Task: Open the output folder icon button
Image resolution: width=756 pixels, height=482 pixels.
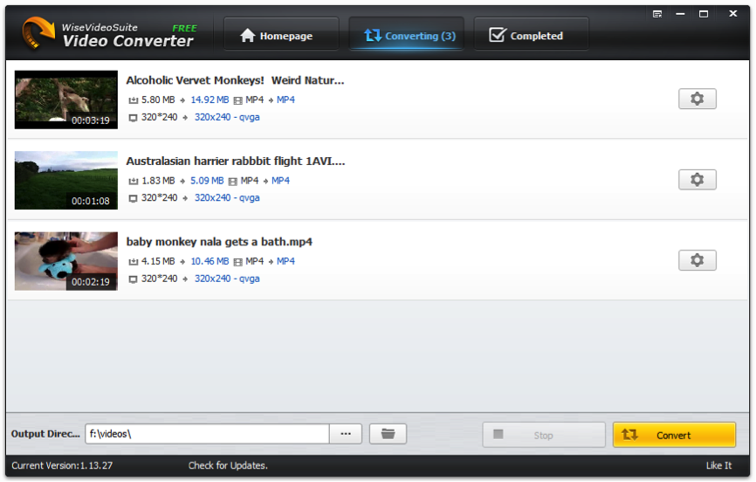Action: pyautogui.click(x=388, y=434)
